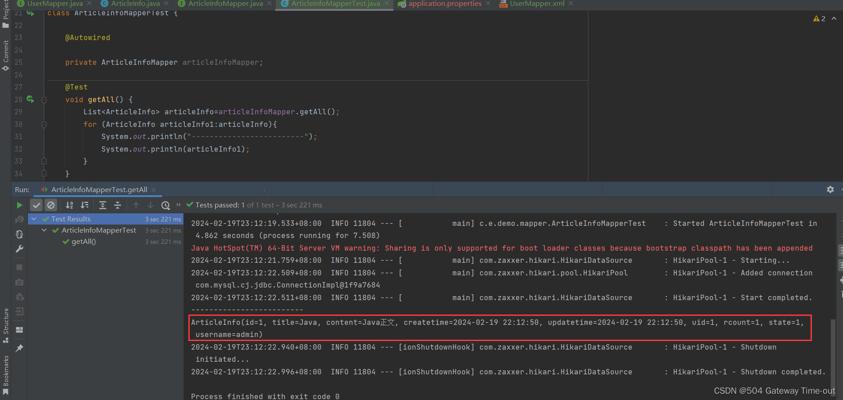Collapse the ArticleInfoMapperTest tree node
This screenshot has width=843, height=400.
44,230
